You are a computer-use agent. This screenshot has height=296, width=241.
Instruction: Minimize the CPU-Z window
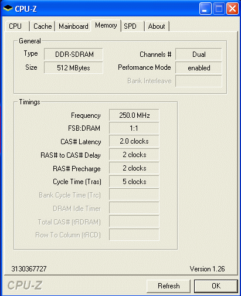pyautogui.click(x=205, y=9)
